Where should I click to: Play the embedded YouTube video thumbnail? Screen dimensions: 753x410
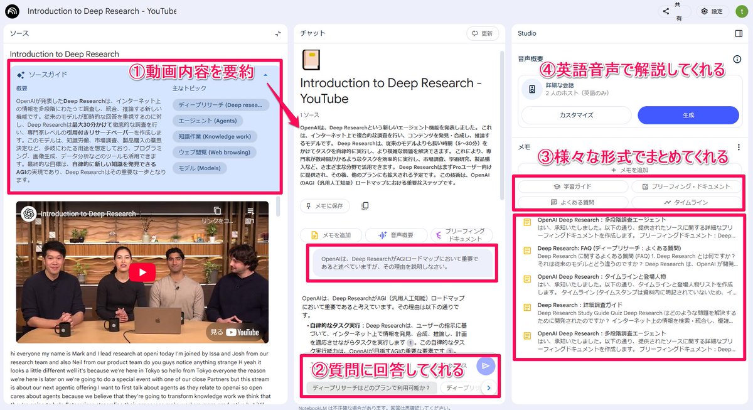[x=142, y=272]
